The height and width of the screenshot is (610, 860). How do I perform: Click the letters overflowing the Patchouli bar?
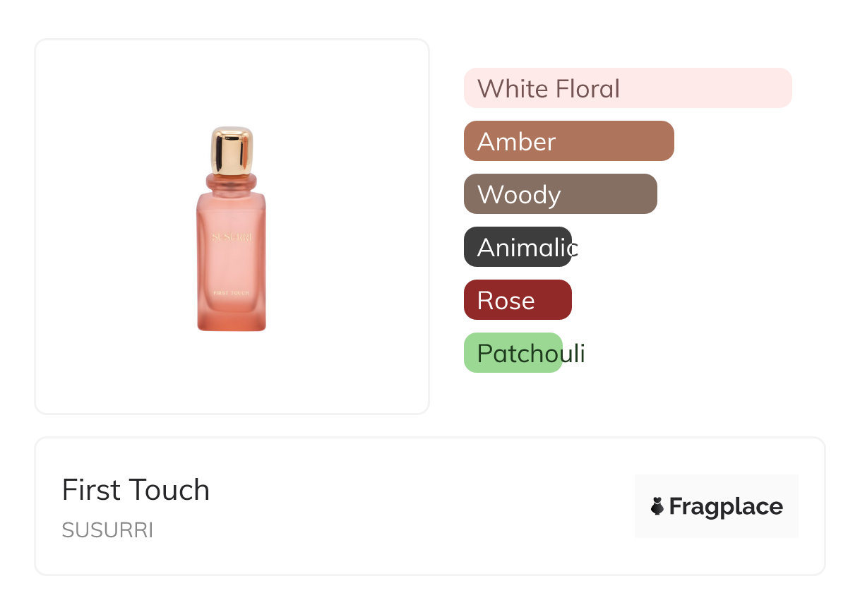pyautogui.click(x=574, y=353)
